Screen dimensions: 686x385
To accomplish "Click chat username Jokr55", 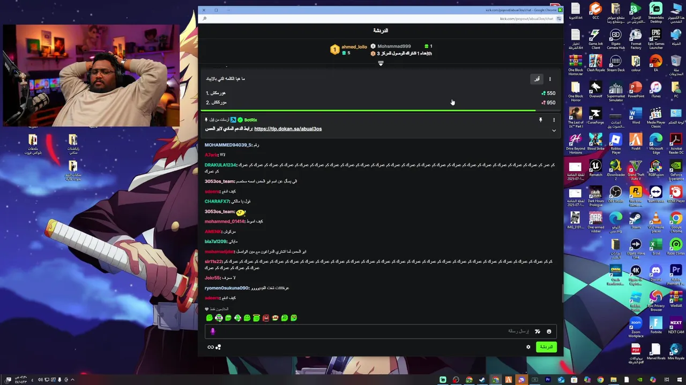I will 212,278.
